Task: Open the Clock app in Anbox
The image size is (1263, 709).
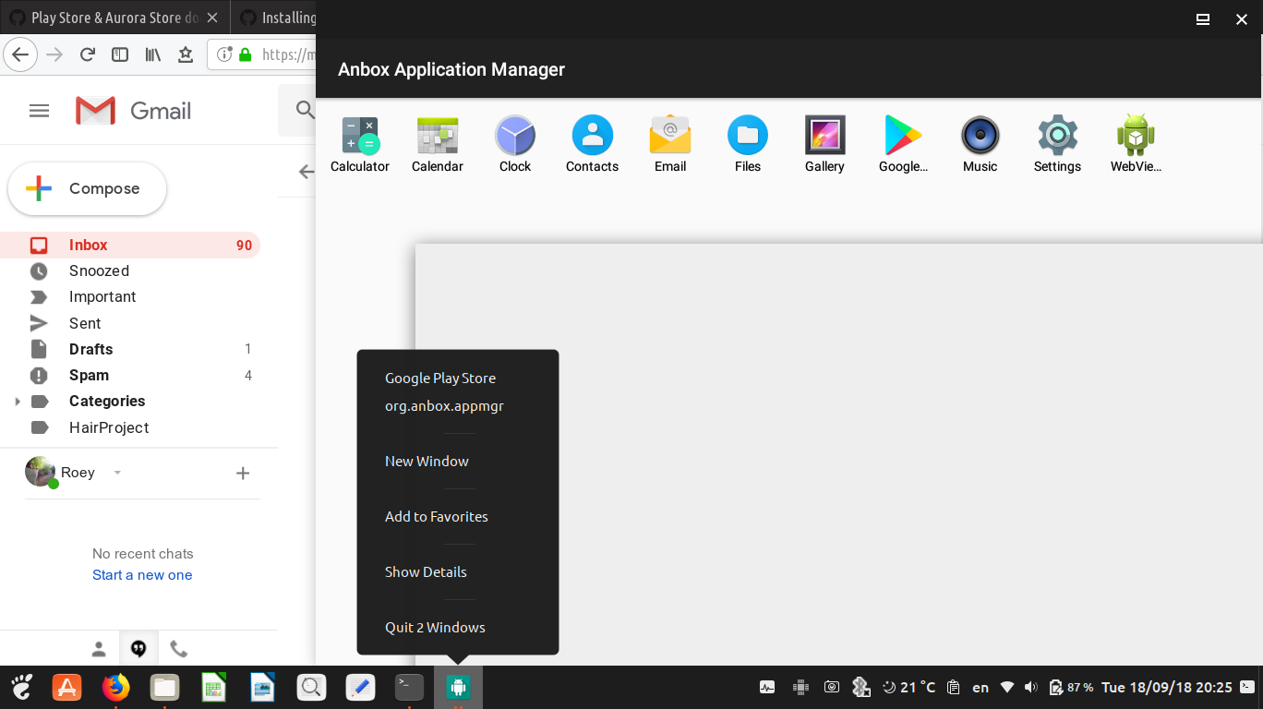Action: tap(515, 145)
